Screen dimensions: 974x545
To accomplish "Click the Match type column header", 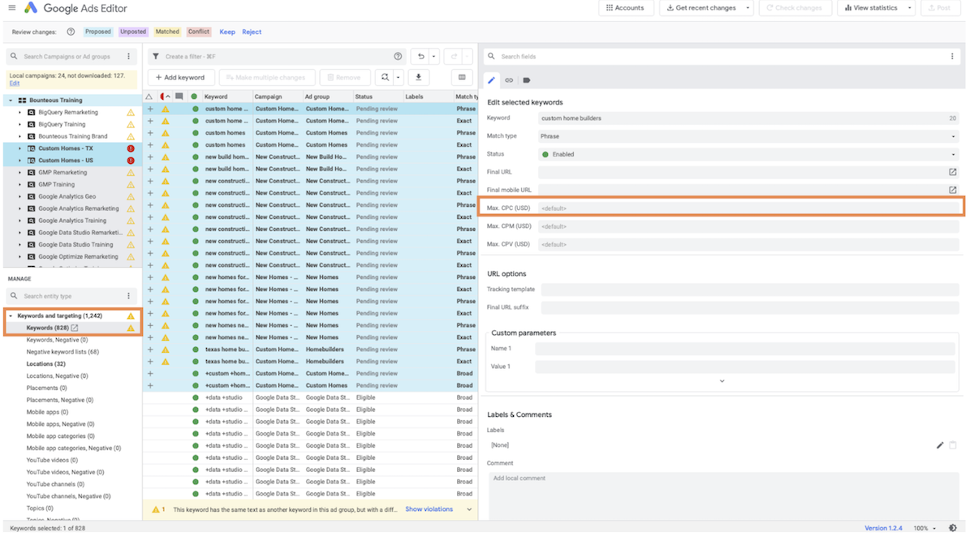I will (467, 97).
